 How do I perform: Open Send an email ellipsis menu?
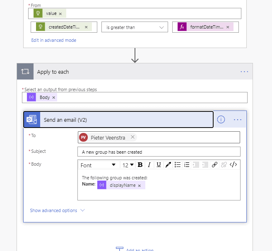238,120
